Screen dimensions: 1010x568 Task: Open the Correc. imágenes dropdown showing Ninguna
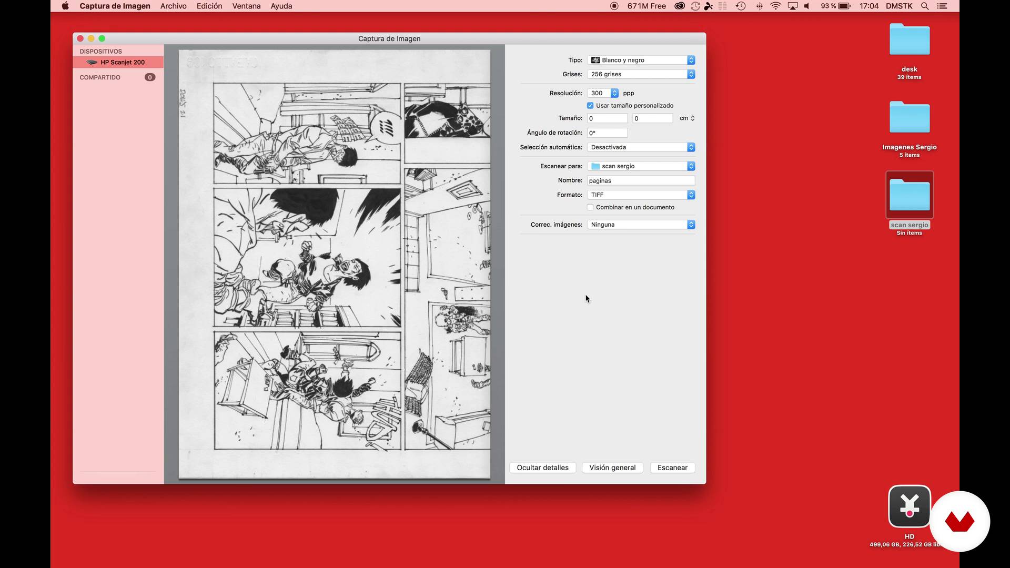(641, 225)
